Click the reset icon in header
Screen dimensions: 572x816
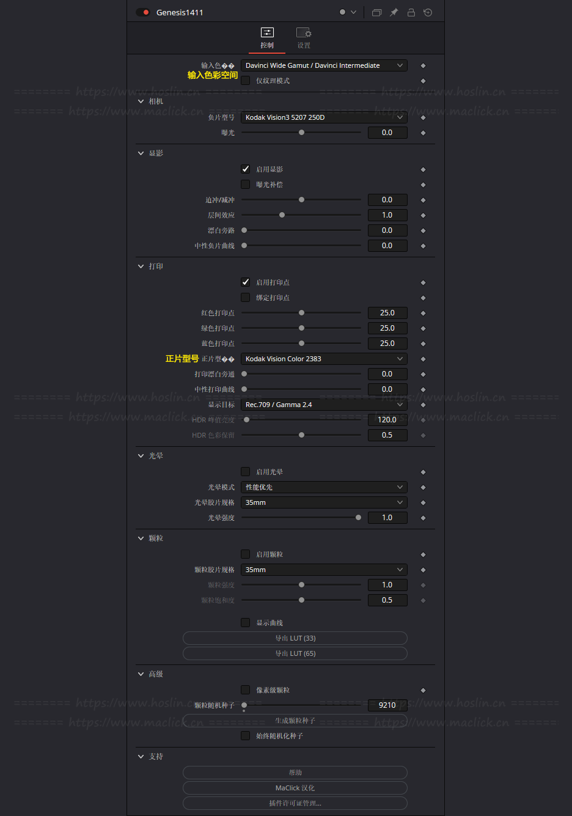[x=428, y=12]
